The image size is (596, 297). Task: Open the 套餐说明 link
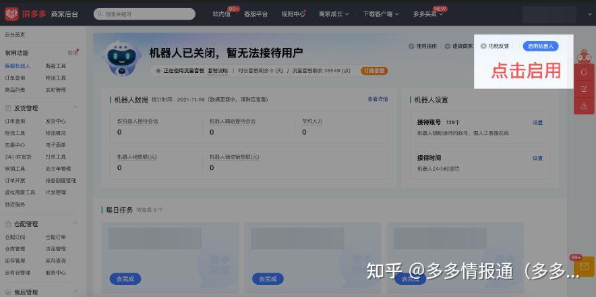(x=217, y=71)
